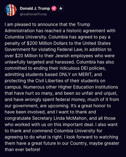The height and width of the screenshot is (157, 126).
Task: Click the closing words "than ever before!"
Action: pos(22,149)
